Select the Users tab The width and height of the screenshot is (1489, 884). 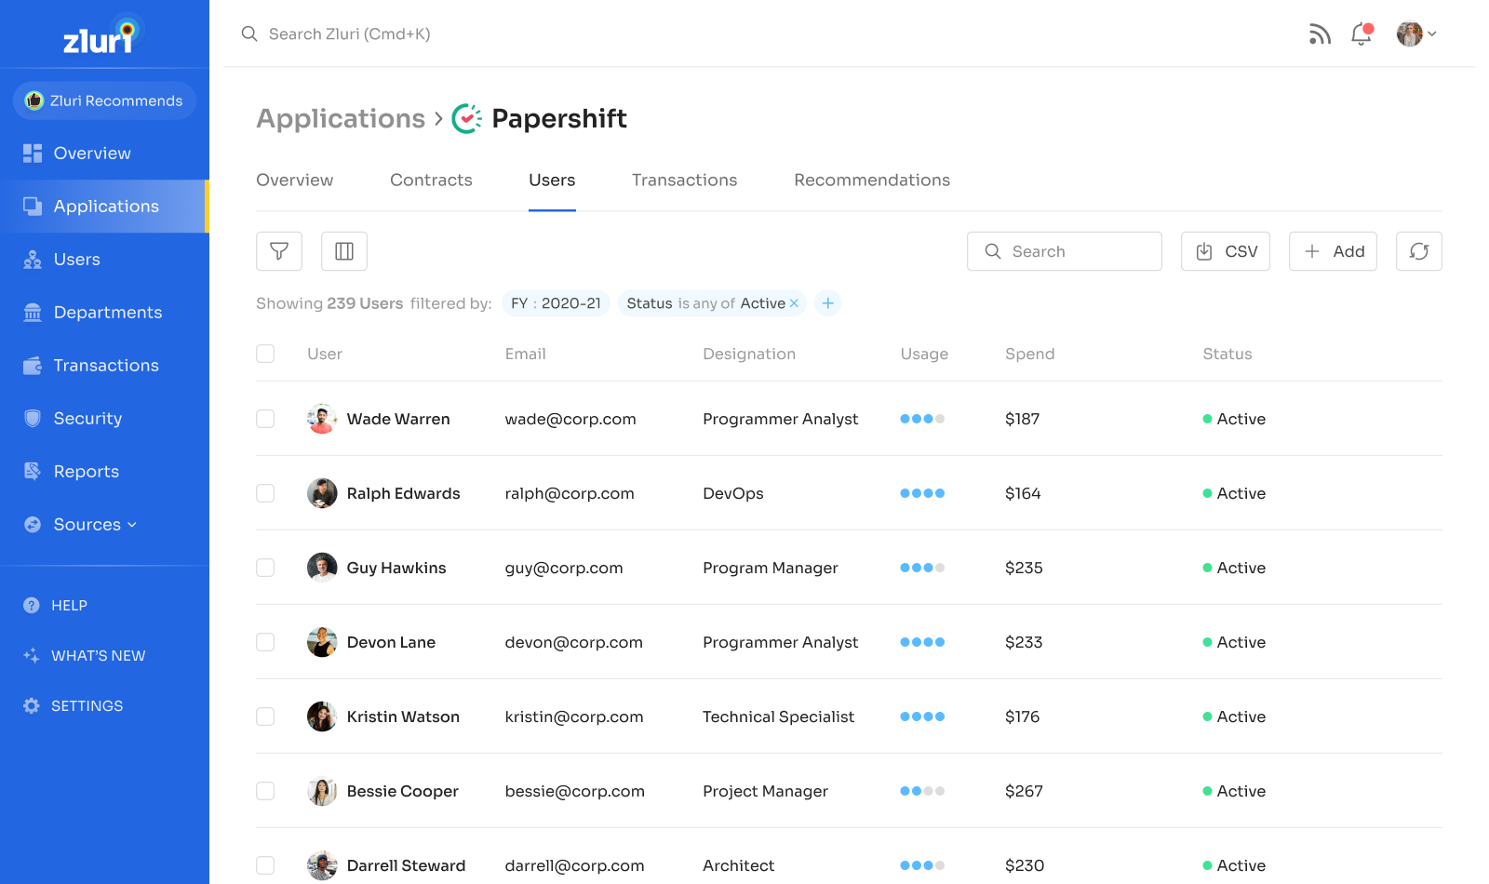552,181
